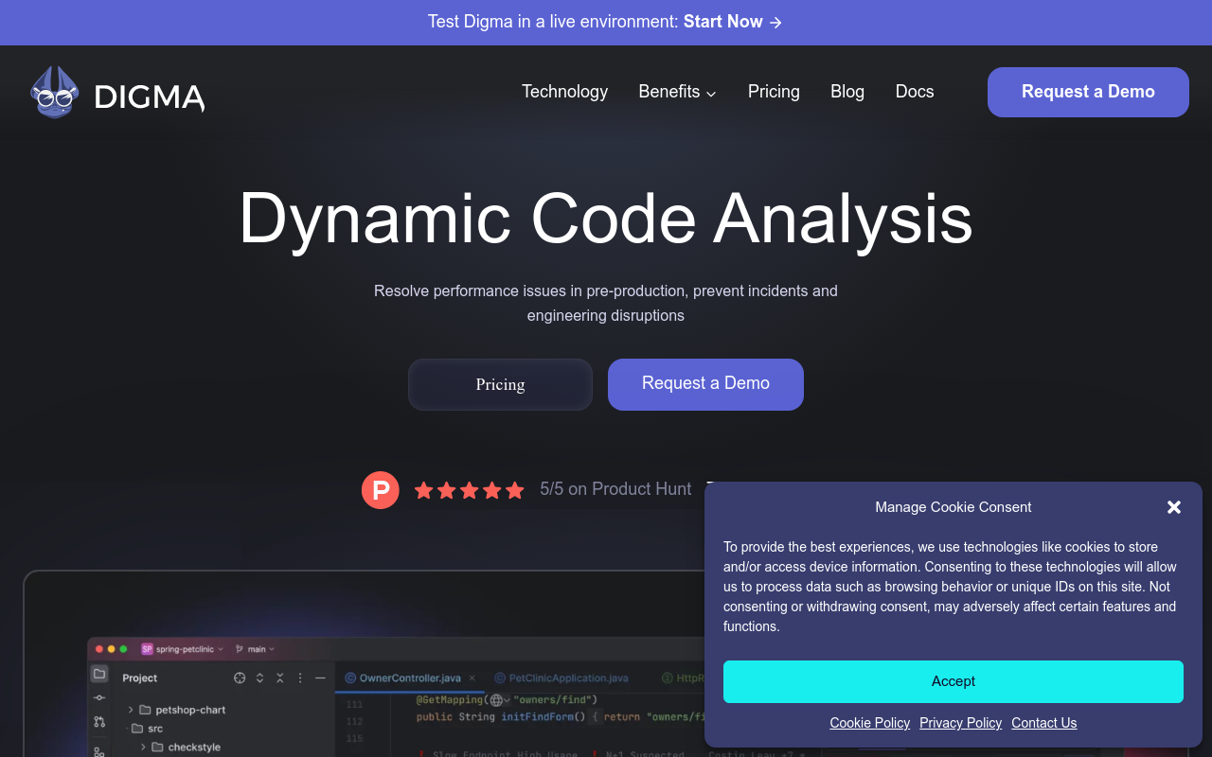Click the Collapse All icon in Project panel
Screen dimensions: 1212x757
click(280, 678)
